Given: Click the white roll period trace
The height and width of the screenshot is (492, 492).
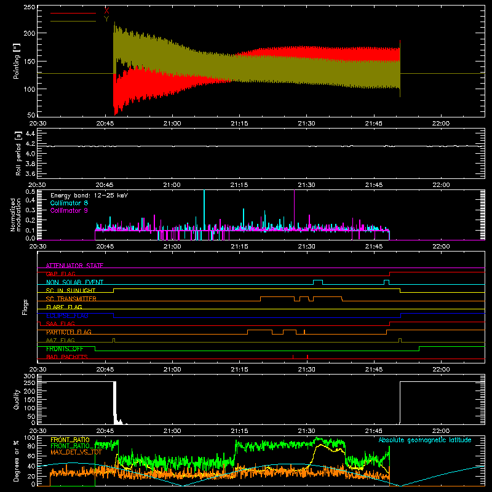Looking at the screenshot, I should point(261,146).
